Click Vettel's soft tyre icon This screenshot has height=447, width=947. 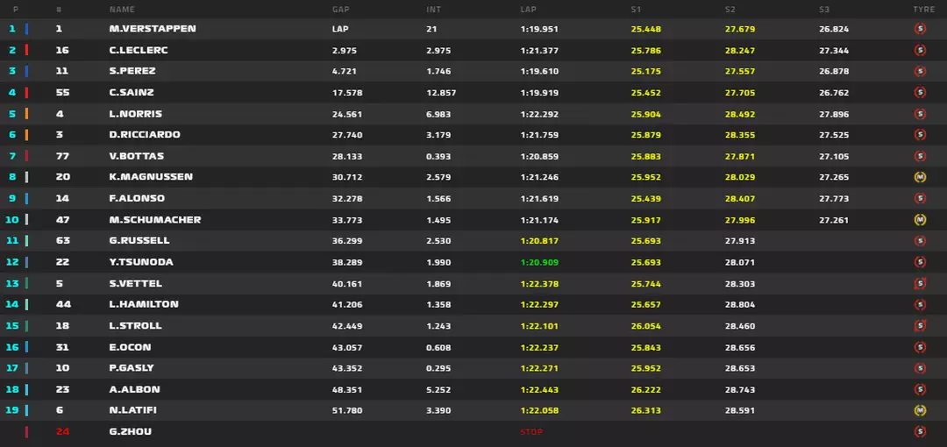(920, 283)
